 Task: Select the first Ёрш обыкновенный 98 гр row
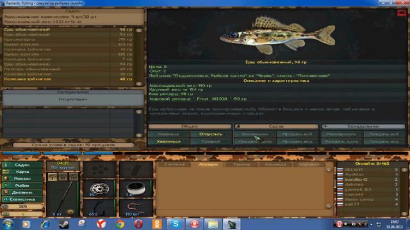click(x=69, y=29)
